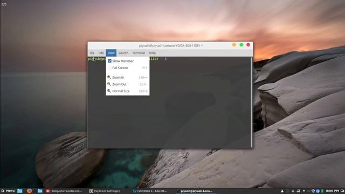Click the window list icon after the clock
The height and width of the screenshot is (194, 345).
tap(342, 191)
